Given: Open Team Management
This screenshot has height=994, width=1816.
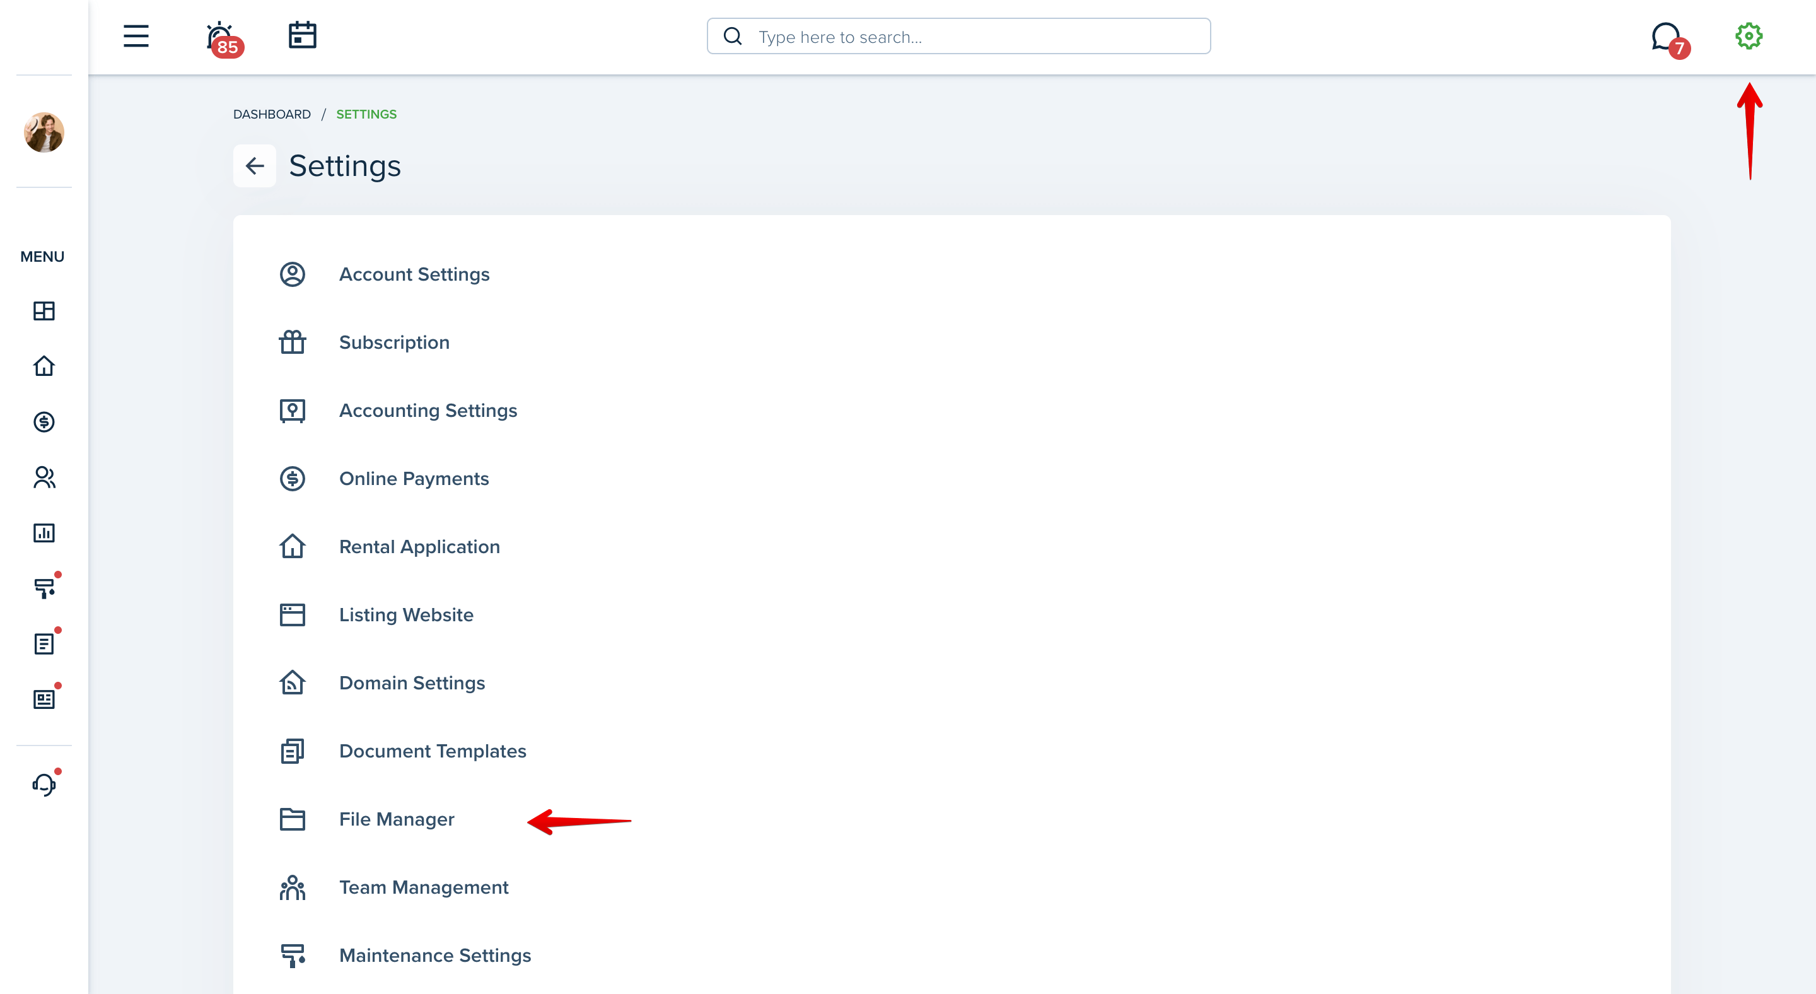Looking at the screenshot, I should tap(424, 887).
